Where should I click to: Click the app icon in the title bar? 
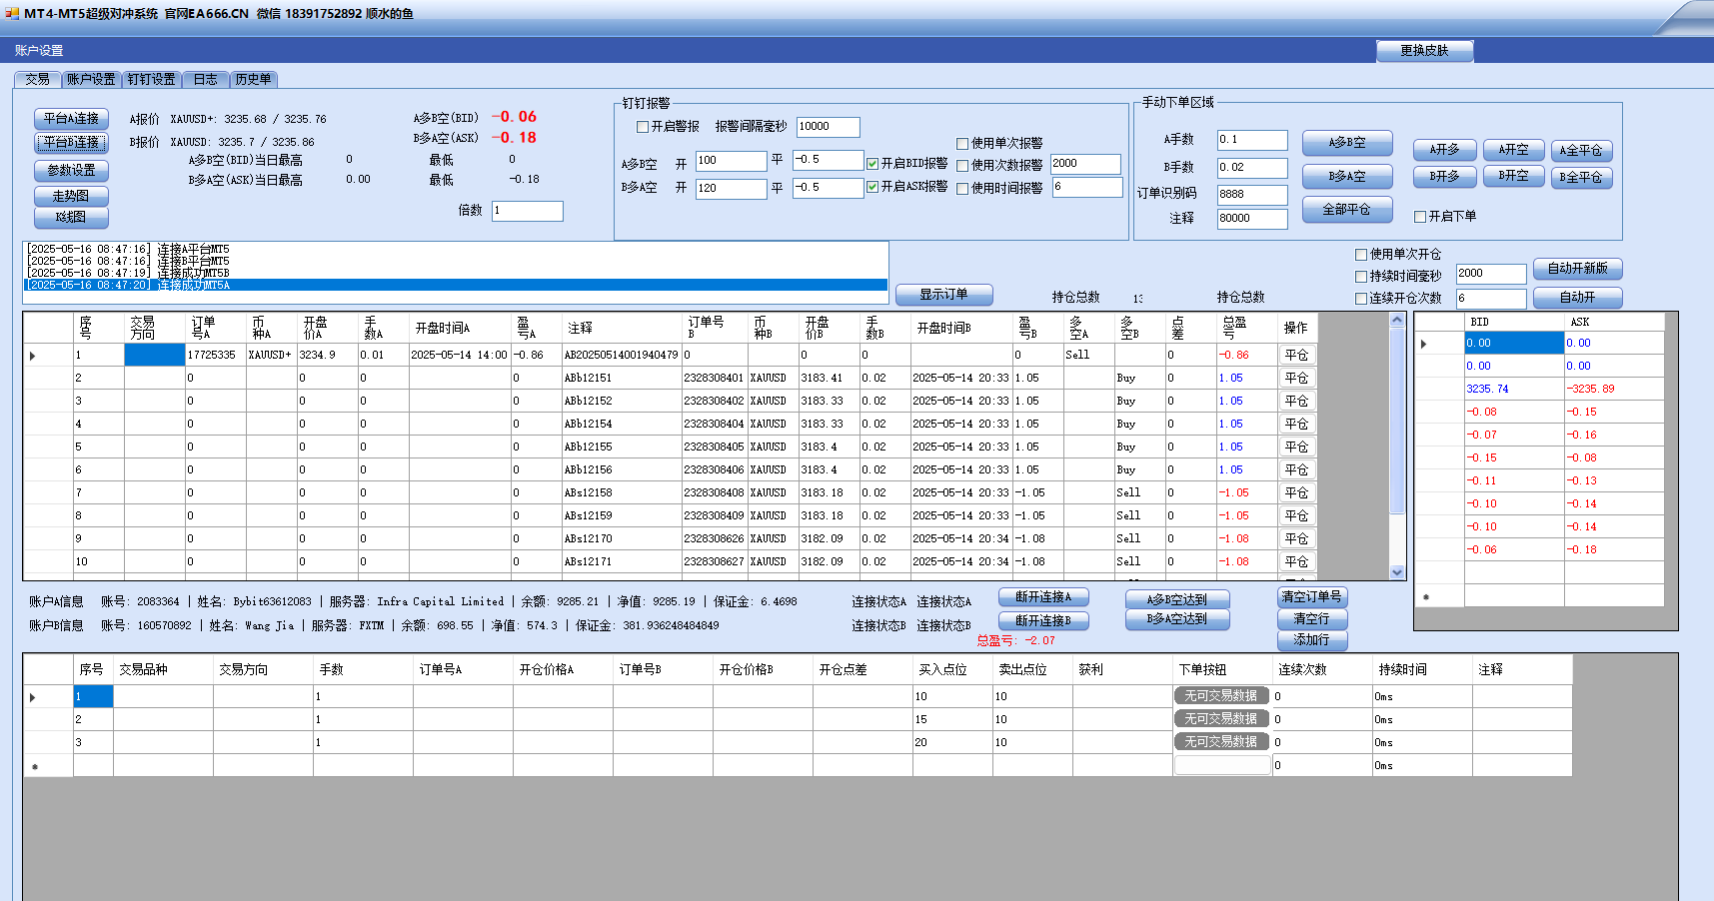click(x=12, y=13)
